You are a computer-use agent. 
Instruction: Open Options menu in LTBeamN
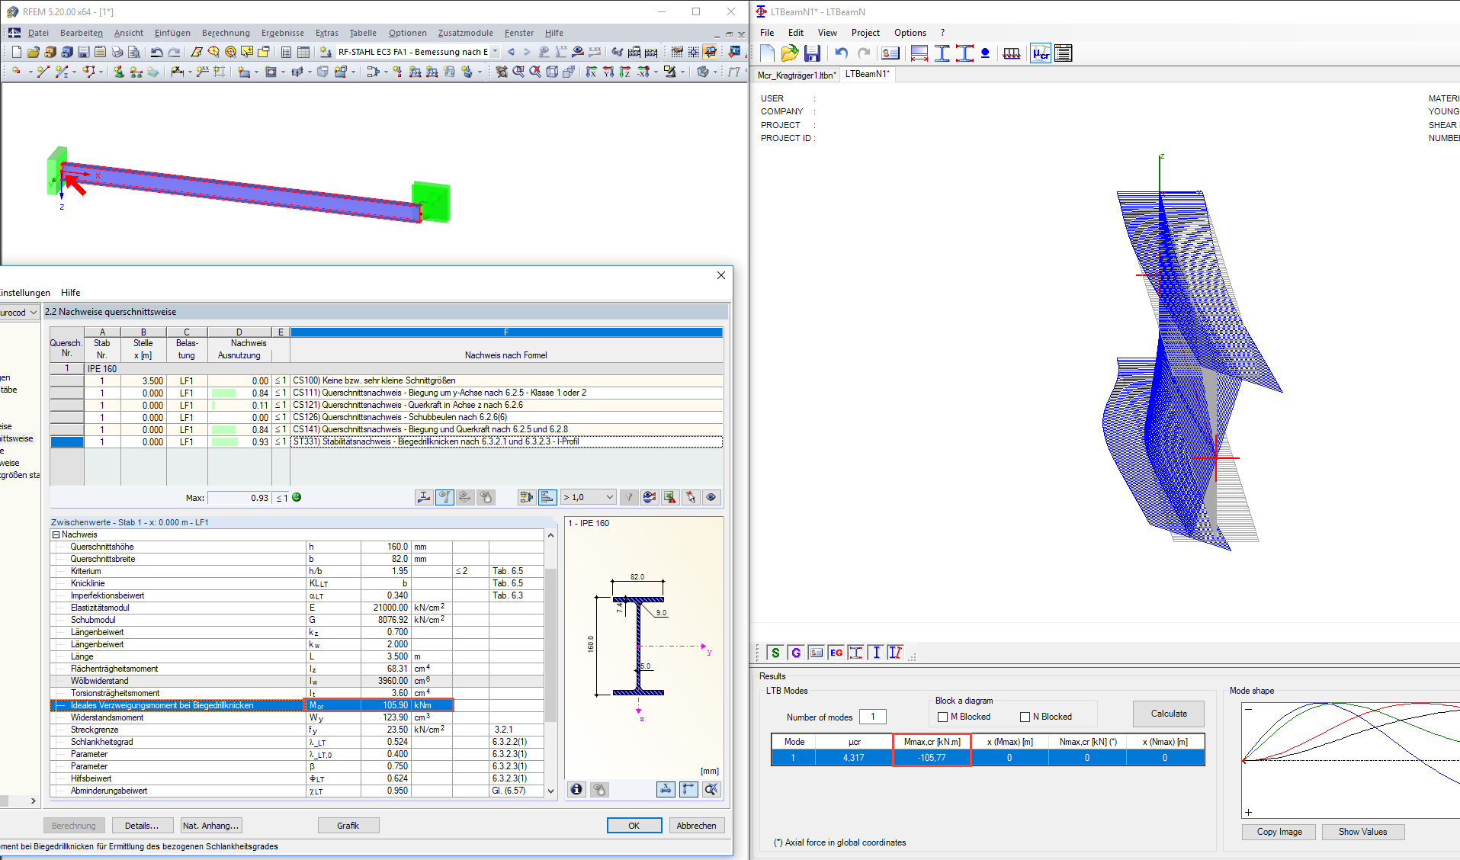pos(910,33)
